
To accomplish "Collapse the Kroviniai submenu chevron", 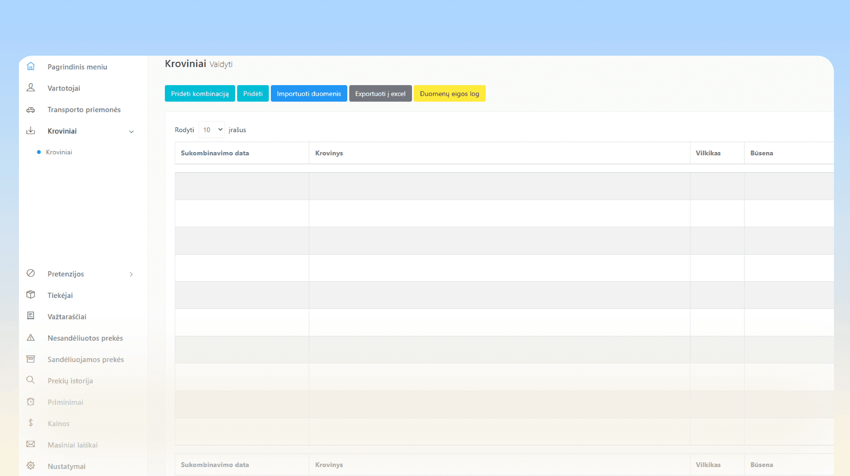I will (132, 131).
